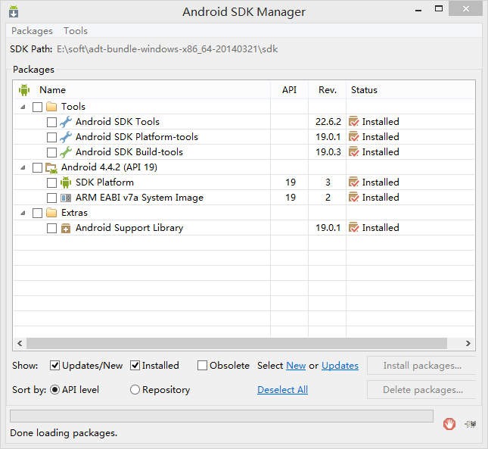Collapse the Android 4.4.2 (API 19) group
Screen dimensions: 488x449
tap(23, 168)
